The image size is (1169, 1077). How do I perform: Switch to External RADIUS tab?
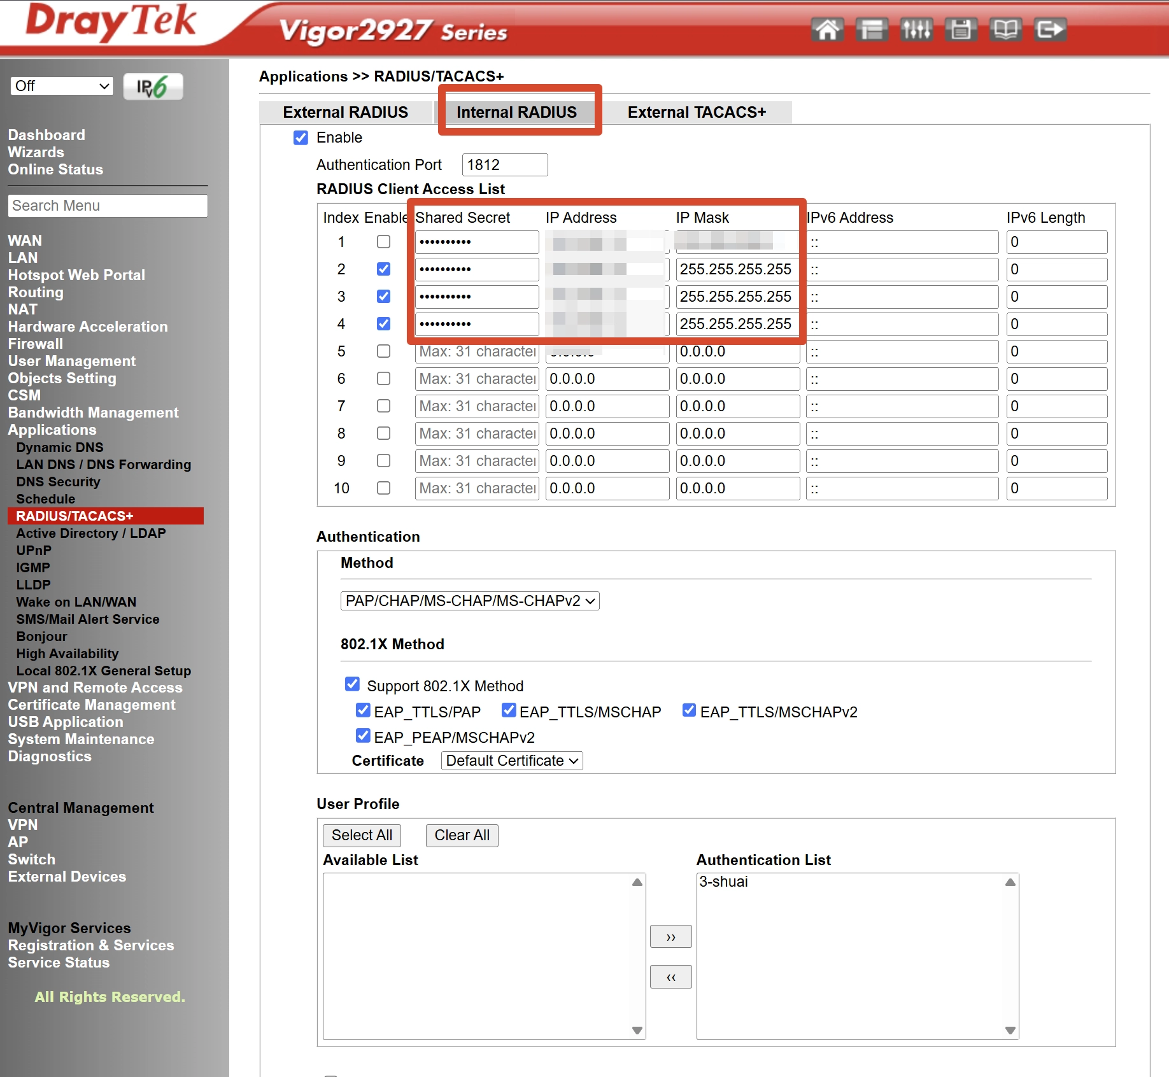346,112
